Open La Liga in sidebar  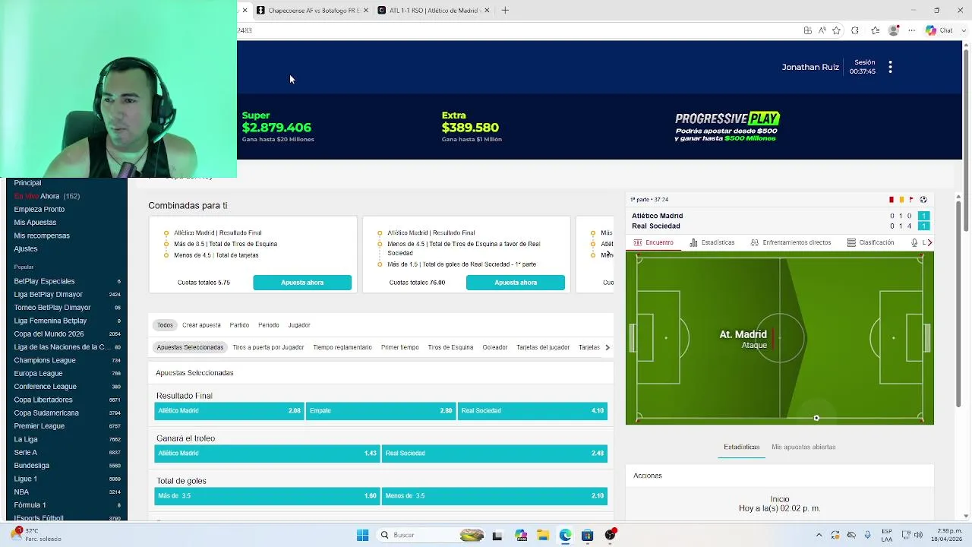pyautogui.click(x=26, y=439)
